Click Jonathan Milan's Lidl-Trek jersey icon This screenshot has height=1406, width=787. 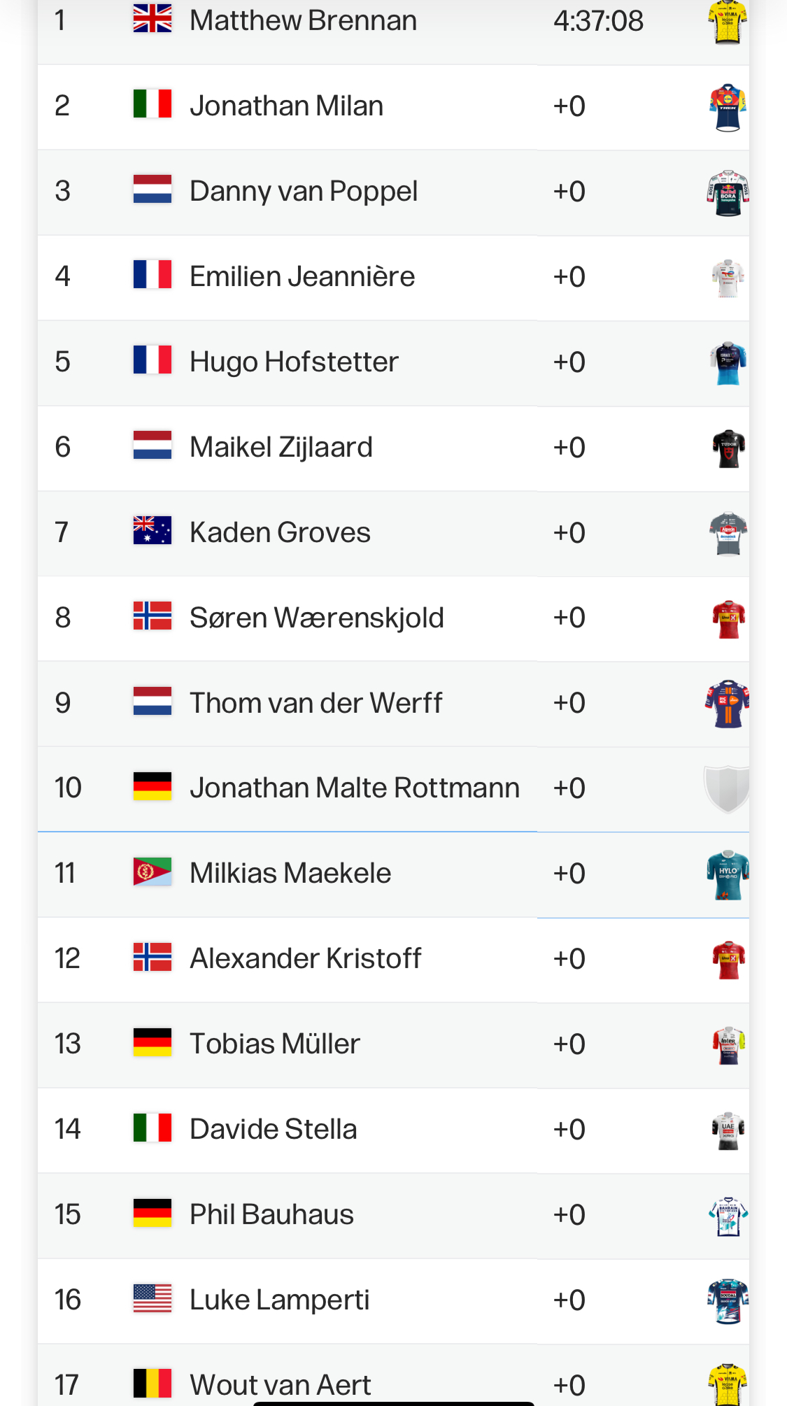pyautogui.click(x=728, y=107)
